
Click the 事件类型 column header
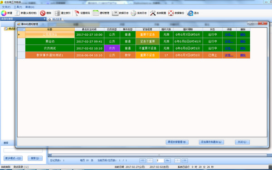[x=128, y=29]
